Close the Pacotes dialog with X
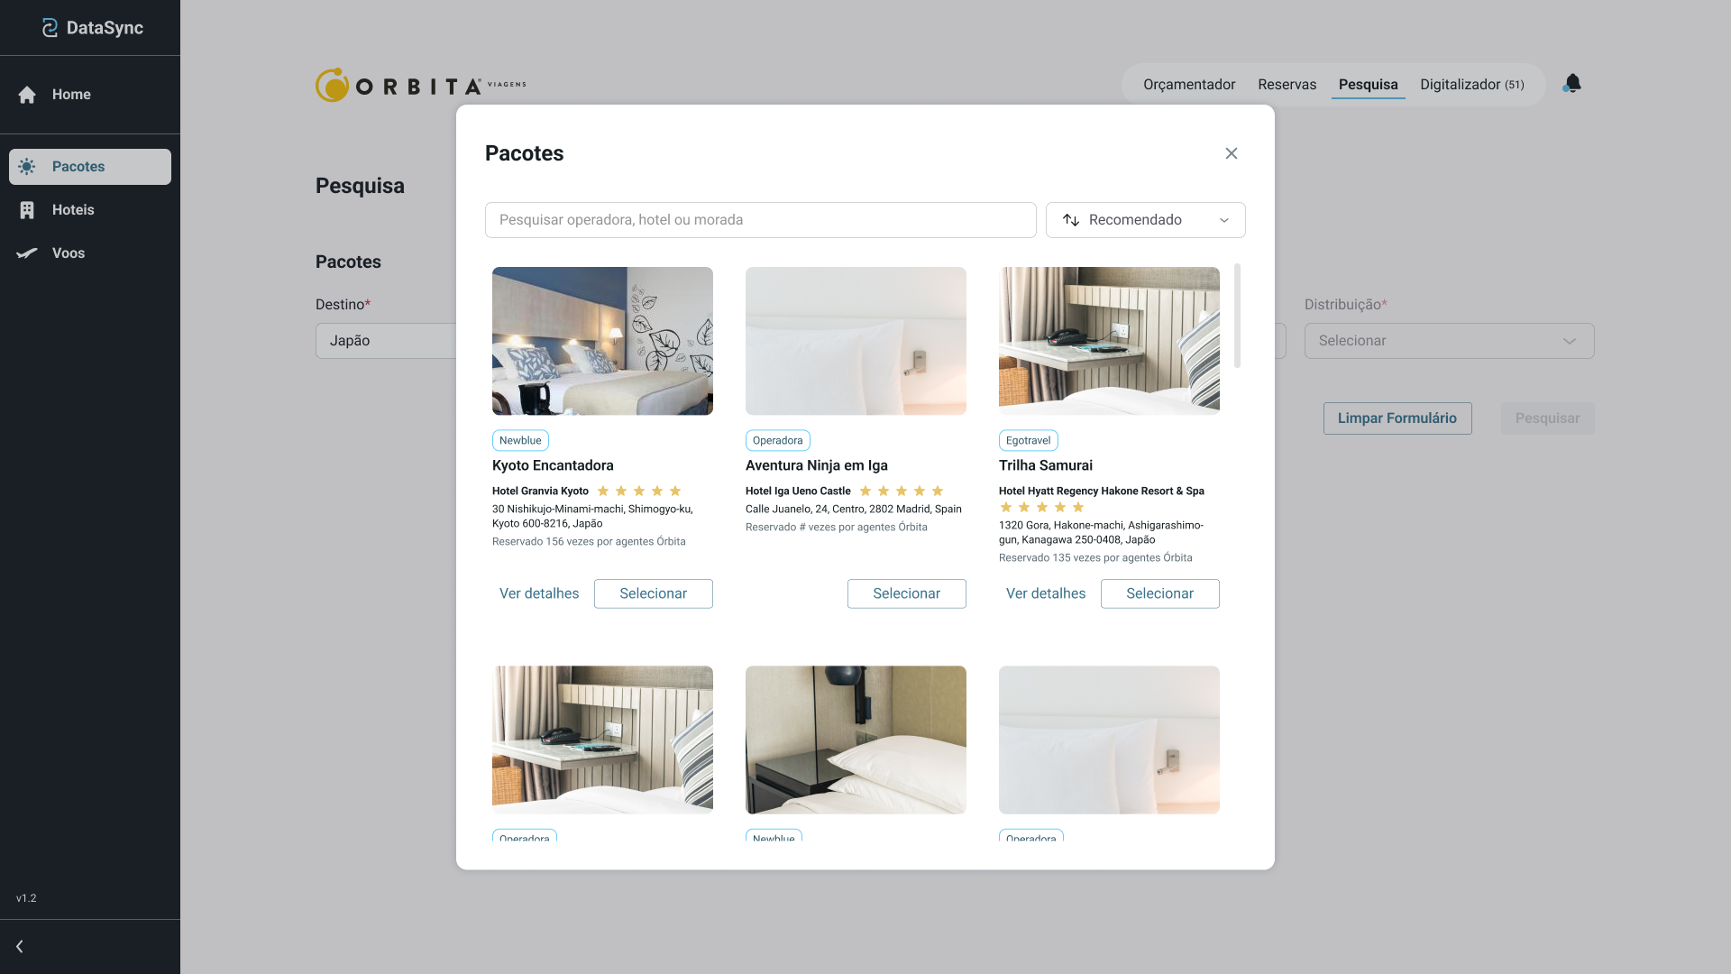Viewport: 1731px width, 974px height. click(x=1231, y=153)
